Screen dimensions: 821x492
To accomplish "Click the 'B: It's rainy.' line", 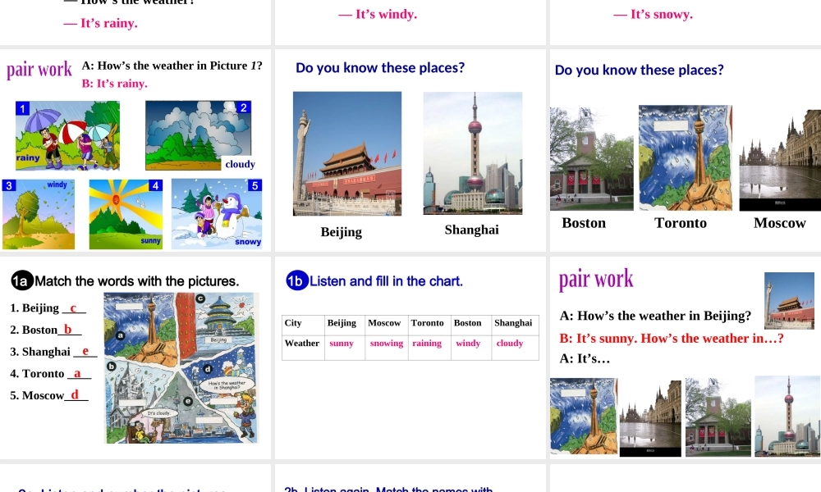I will point(115,83).
